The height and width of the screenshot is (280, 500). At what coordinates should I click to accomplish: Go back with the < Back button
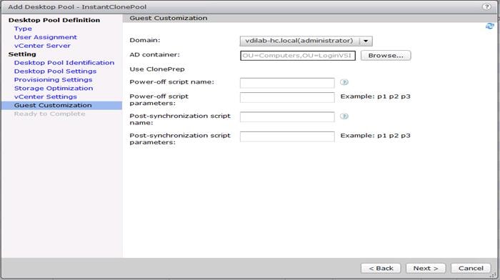tap(381, 268)
